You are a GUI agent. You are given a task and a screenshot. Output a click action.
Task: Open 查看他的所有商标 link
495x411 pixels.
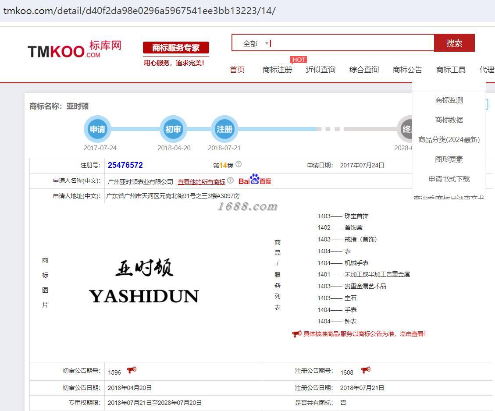(x=201, y=182)
